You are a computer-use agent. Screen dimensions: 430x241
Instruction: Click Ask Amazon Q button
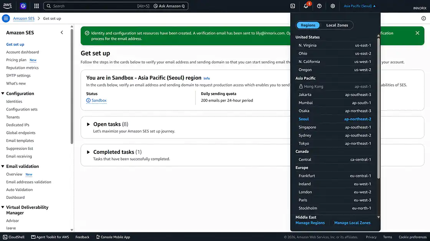point(169,6)
